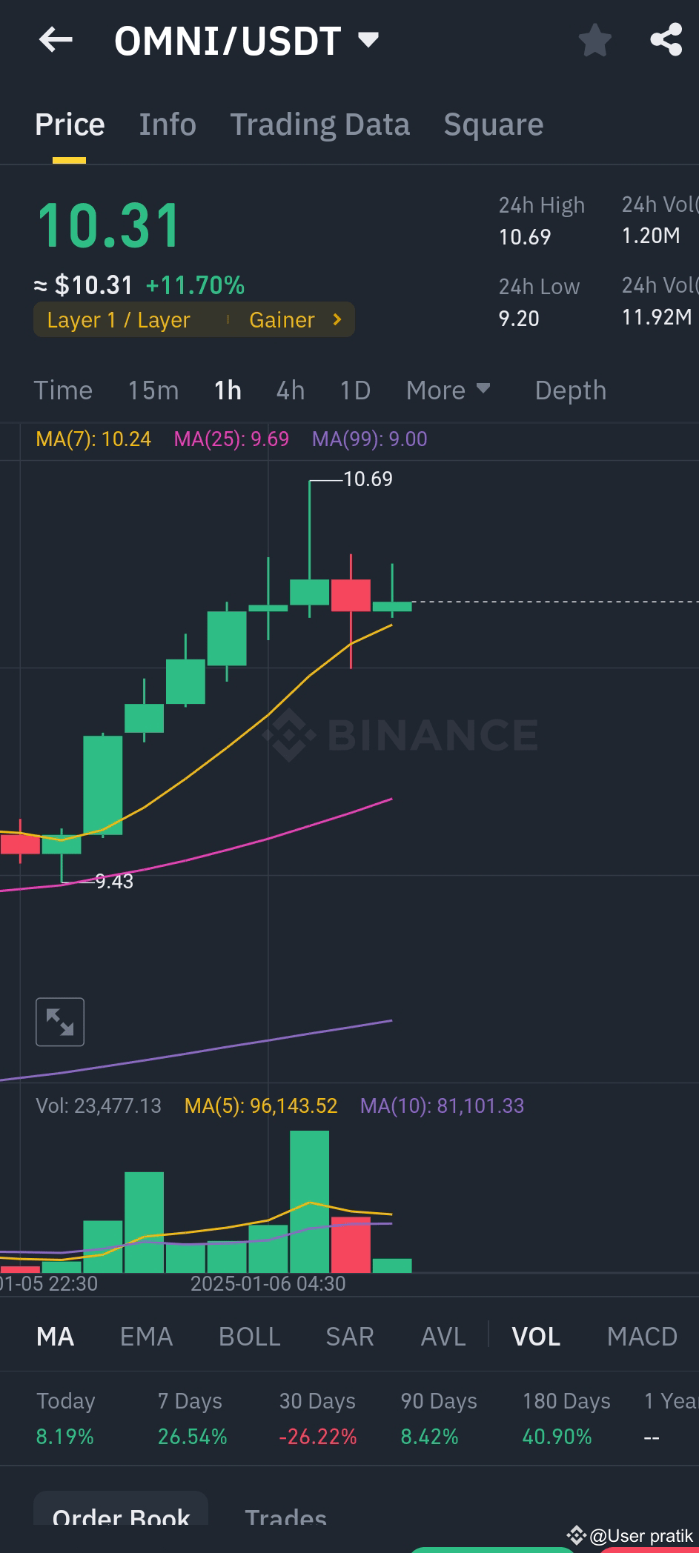Select the Time chart interval

[x=63, y=390]
